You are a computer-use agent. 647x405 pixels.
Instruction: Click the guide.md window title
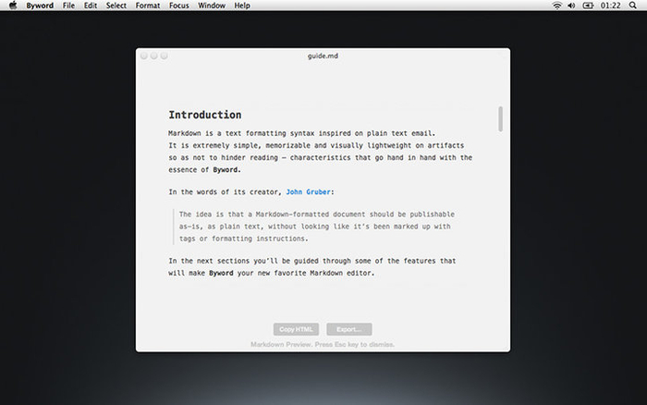click(x=323, y=55)
